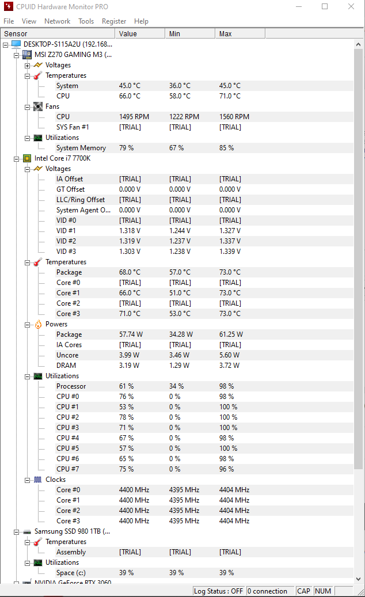Screen dimensions: 365x597
Task: Collapse the Fans group
Action: coord(28,107)
